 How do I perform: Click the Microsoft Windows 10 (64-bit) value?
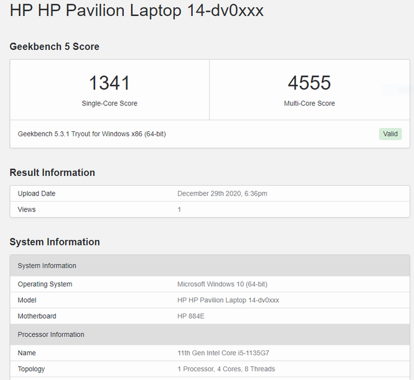coord(222,284)
